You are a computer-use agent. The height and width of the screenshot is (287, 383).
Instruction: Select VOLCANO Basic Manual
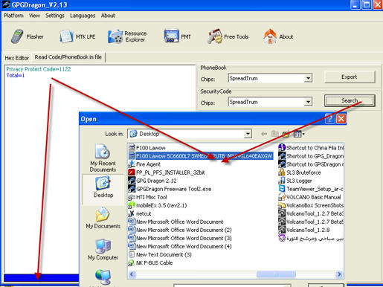pos(309,197)
